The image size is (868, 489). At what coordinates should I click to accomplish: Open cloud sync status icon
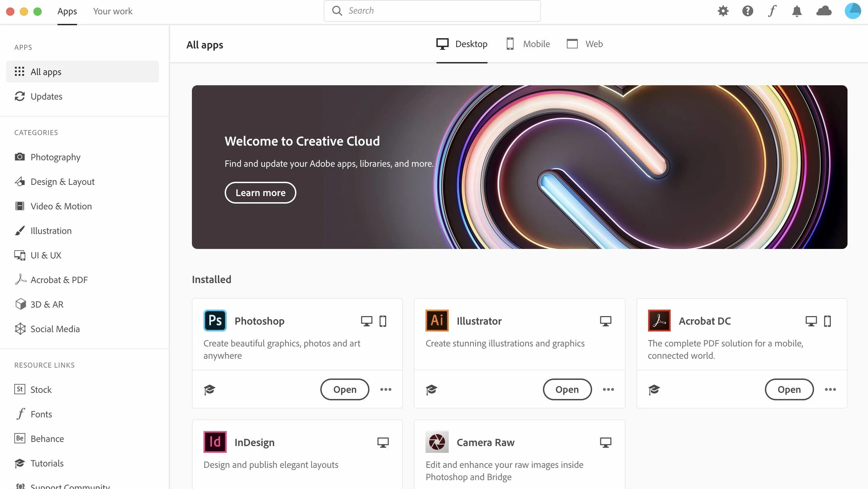pyautogui.click(x=824, y=11)
